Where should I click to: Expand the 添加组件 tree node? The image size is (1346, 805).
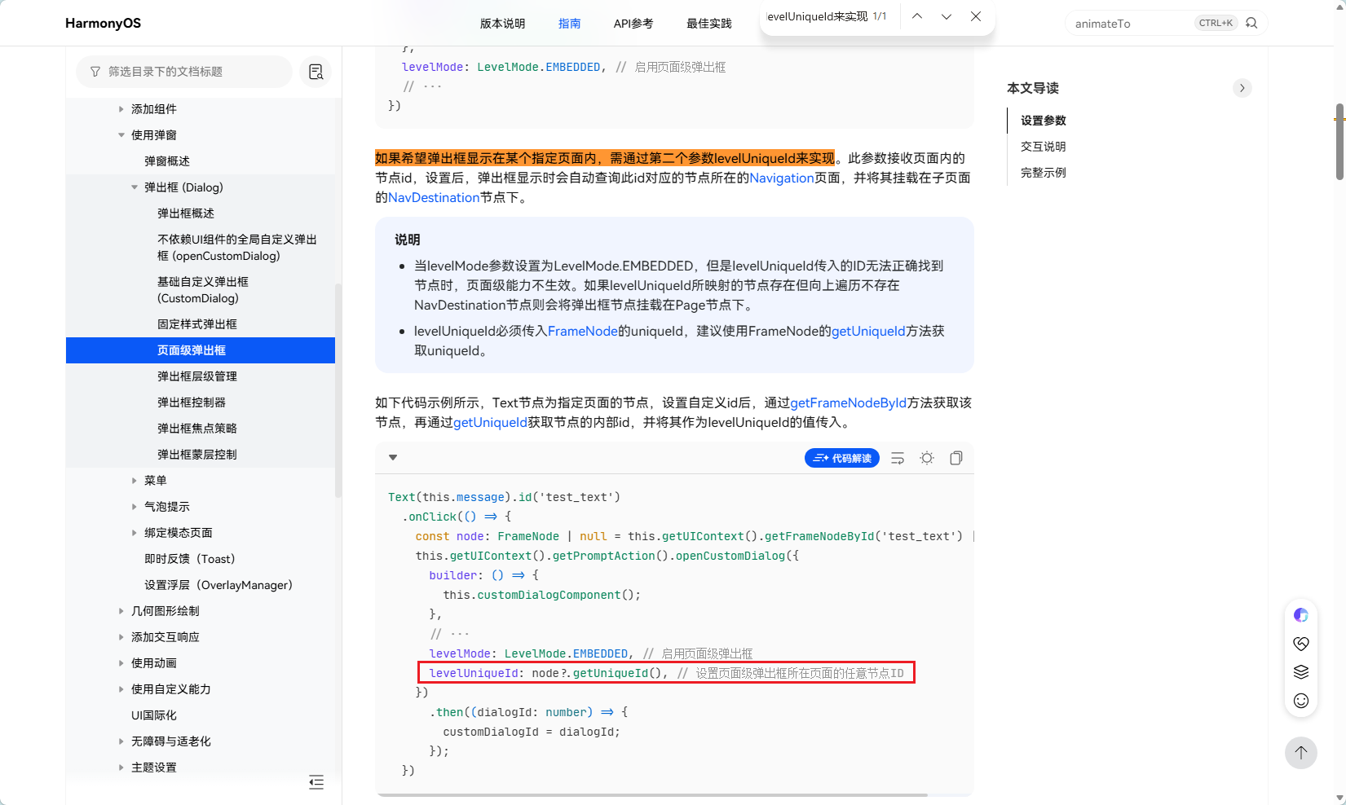(121, 109)
